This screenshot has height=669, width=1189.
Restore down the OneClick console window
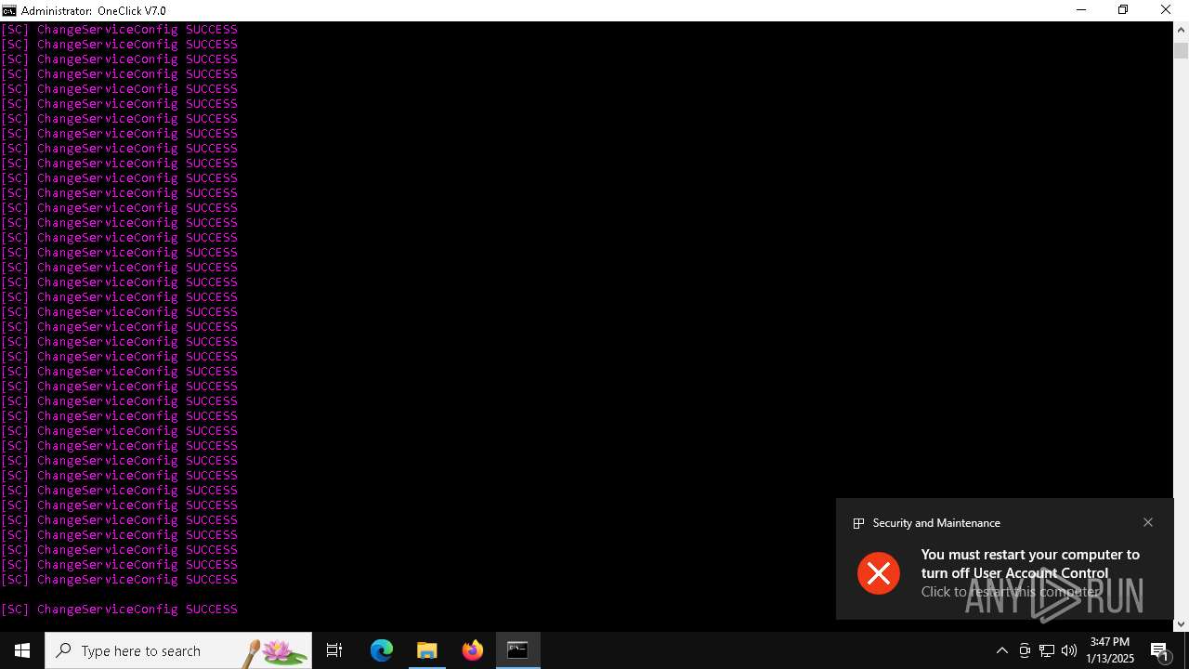pyautogui.click(x=1123, y=10)
